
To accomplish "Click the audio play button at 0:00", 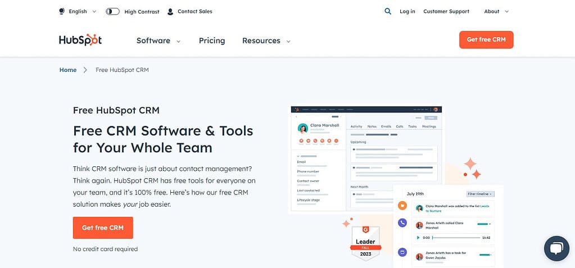I will point(418,238).
